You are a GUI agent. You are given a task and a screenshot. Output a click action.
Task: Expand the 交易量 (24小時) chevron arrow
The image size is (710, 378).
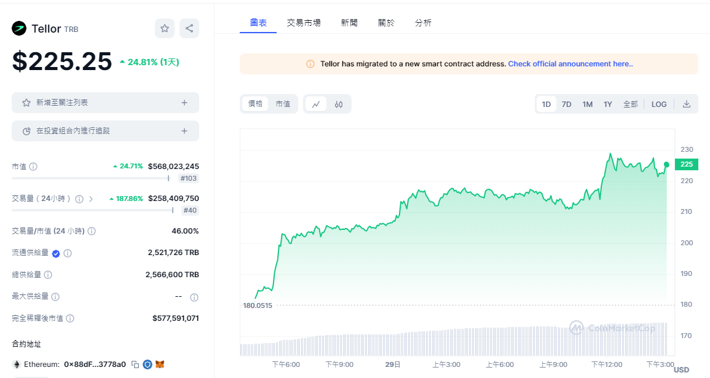coord(91,199)
